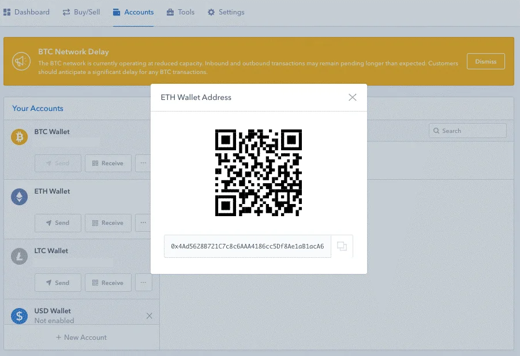Click Send for the LTC Wallet
The width and height of the screenshot is (520, 356).
(58, 283)
